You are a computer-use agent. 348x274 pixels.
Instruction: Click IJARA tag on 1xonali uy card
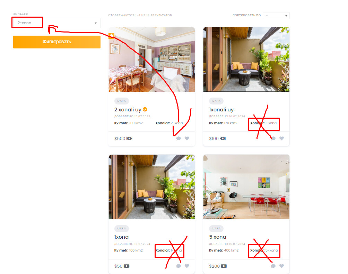tap(216, 101)
